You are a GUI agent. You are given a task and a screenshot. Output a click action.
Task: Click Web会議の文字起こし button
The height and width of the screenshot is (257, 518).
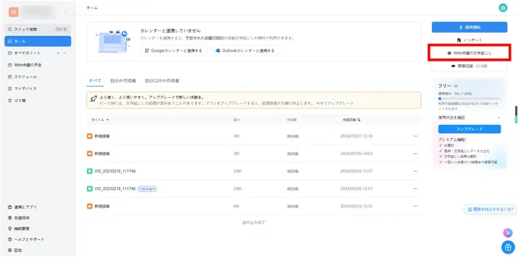pos(469,53)
